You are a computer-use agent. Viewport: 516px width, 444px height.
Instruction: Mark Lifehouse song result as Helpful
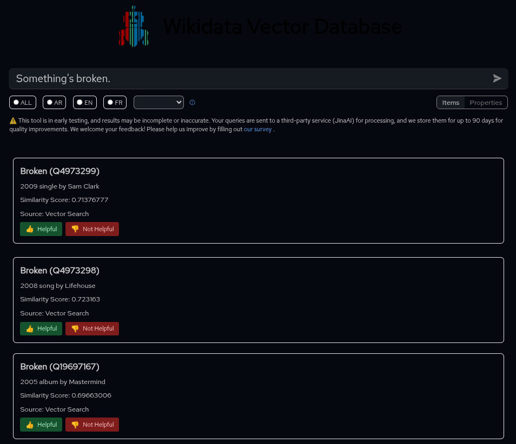click(41, 328)
